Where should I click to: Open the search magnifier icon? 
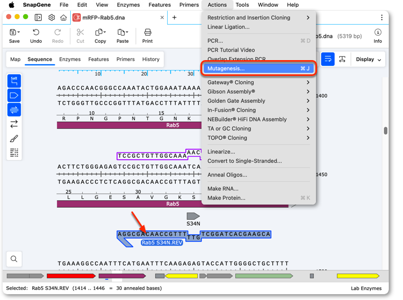pos(14,259)
